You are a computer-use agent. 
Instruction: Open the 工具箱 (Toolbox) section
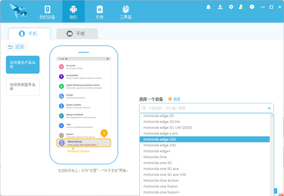[x=125, y=12]
